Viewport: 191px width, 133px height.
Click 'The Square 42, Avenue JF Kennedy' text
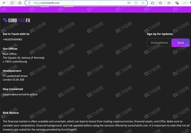[x=23, y=58]
